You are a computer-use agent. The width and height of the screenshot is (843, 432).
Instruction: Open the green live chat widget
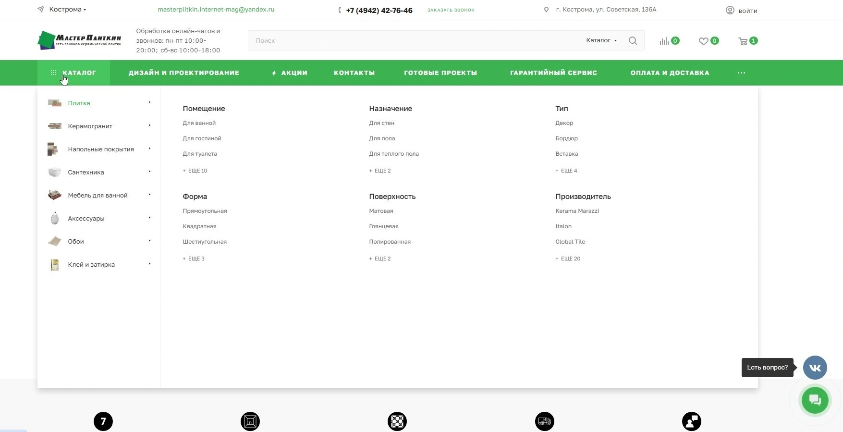(x=815, y=400)
